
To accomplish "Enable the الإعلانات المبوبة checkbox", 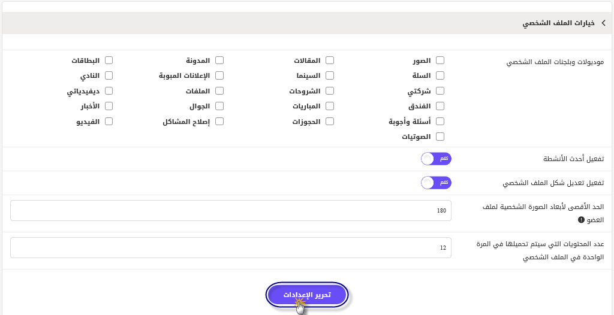I will coord(219,75).
